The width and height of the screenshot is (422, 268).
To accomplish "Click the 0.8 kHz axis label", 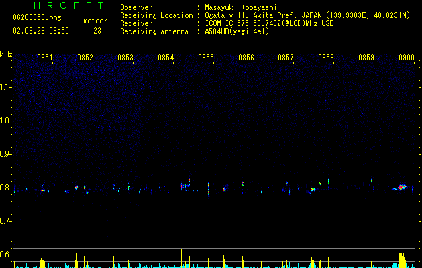I will coord(5,188).
